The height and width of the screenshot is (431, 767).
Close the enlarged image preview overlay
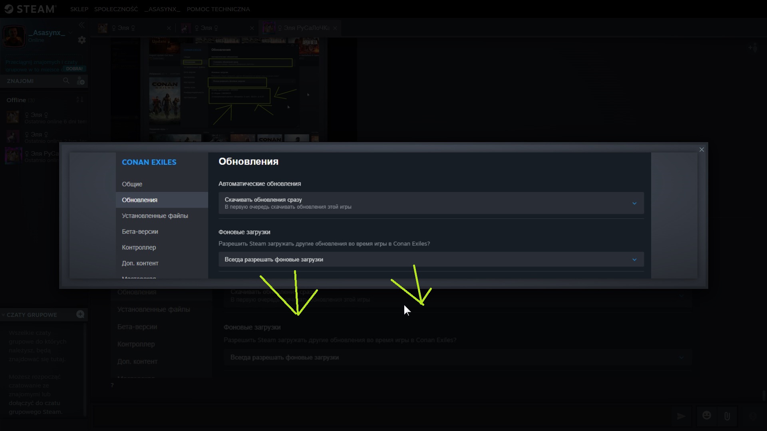click(701, 150)
